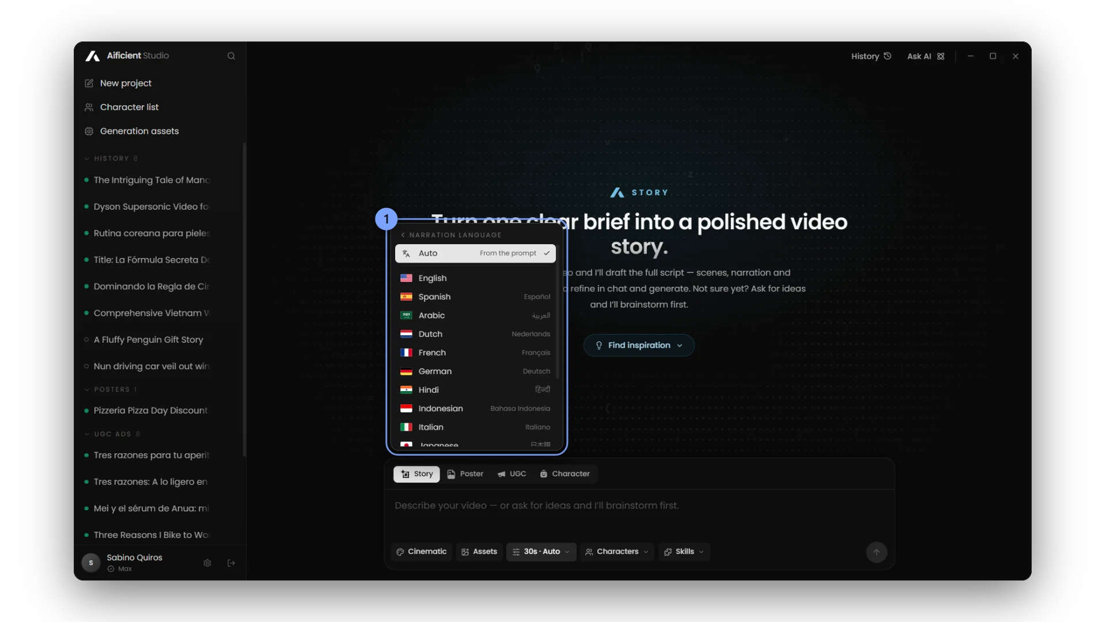Choose Hindi narration language
The image size is (1106, 622).
coord(475,390)
